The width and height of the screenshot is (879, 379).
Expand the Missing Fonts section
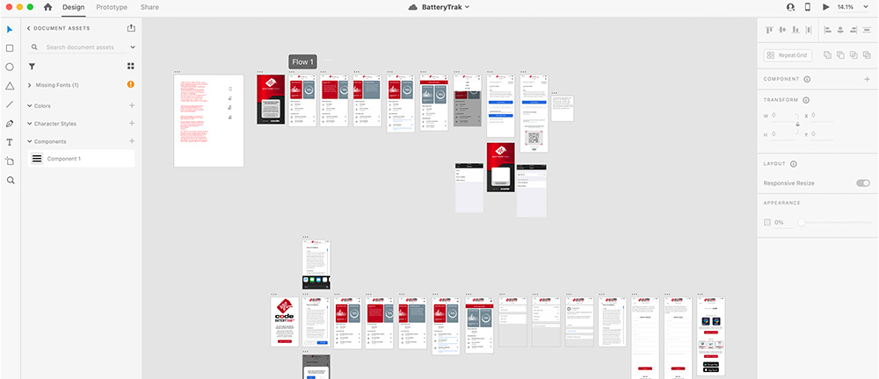pos(30,85)
